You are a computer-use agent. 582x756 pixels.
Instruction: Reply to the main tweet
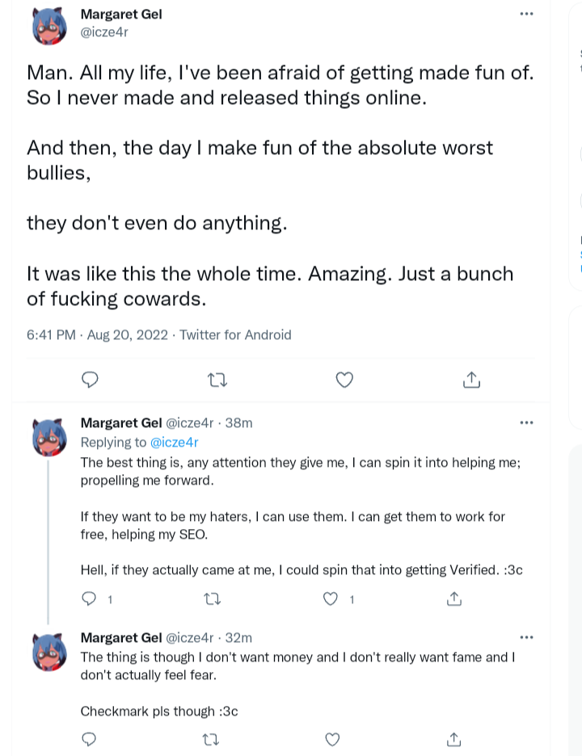[90, 380]
